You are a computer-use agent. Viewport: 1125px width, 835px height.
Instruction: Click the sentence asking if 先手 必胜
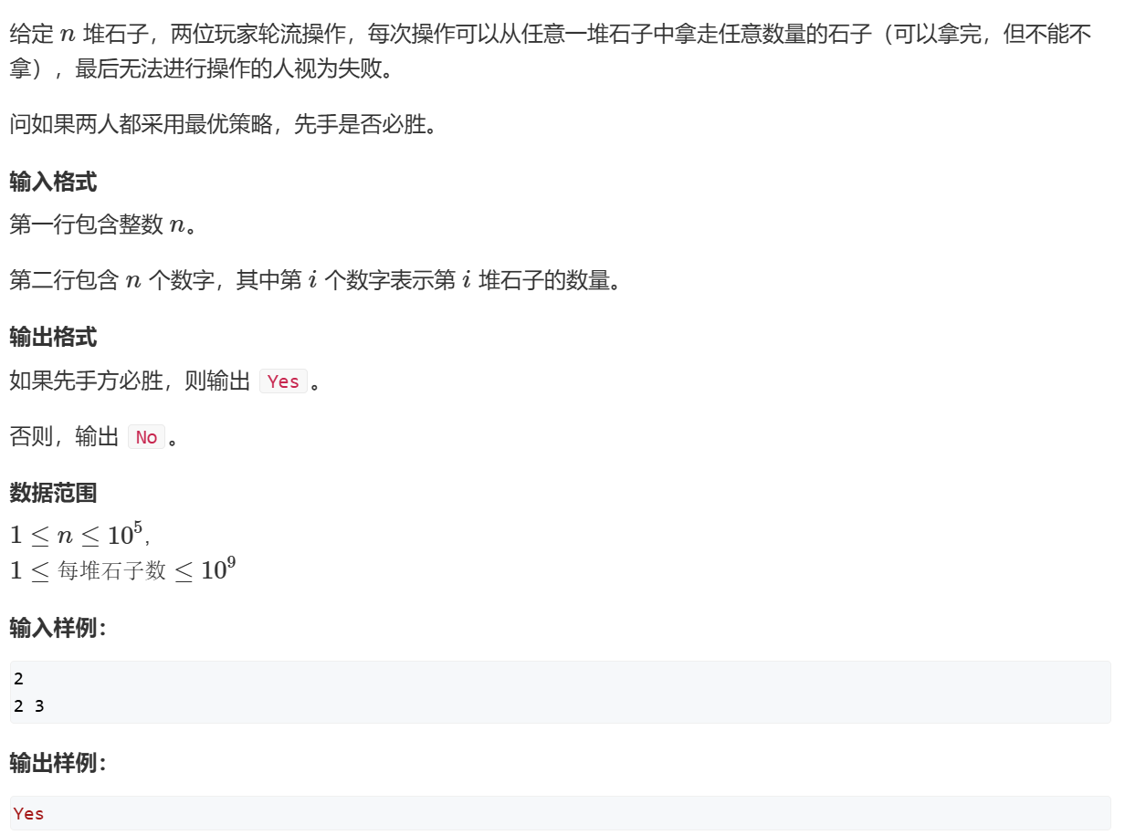coord(225,124)
